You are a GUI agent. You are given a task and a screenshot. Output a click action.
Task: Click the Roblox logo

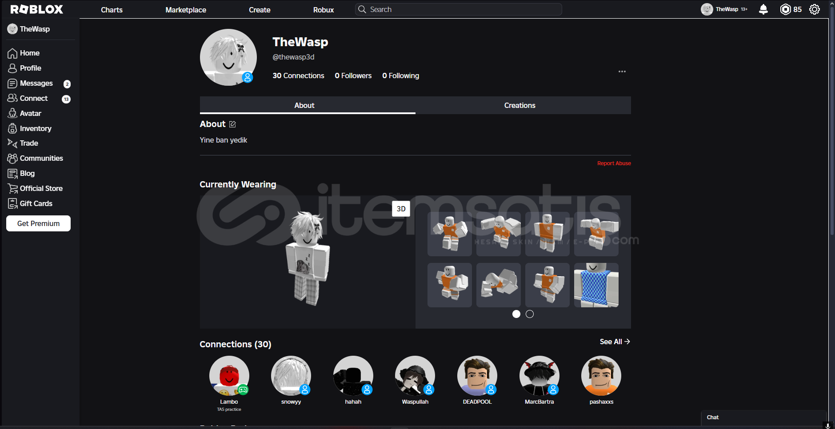point(36,9)
